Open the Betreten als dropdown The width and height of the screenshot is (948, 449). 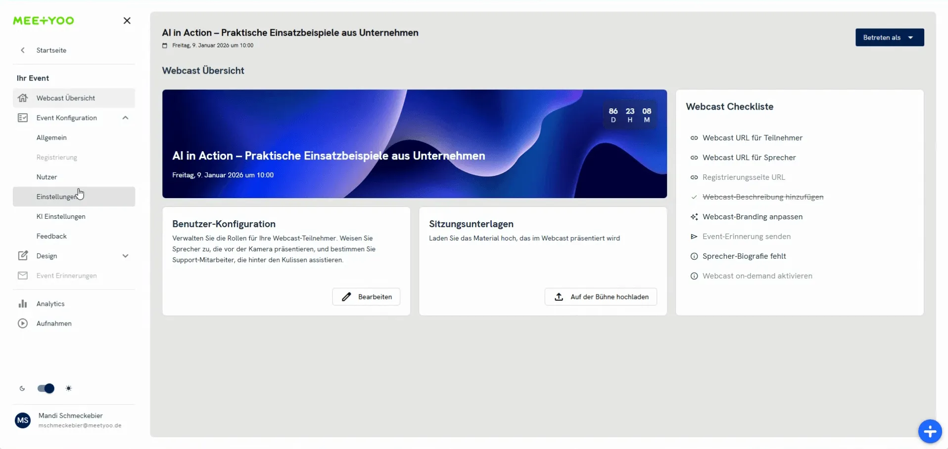[889, 37]
